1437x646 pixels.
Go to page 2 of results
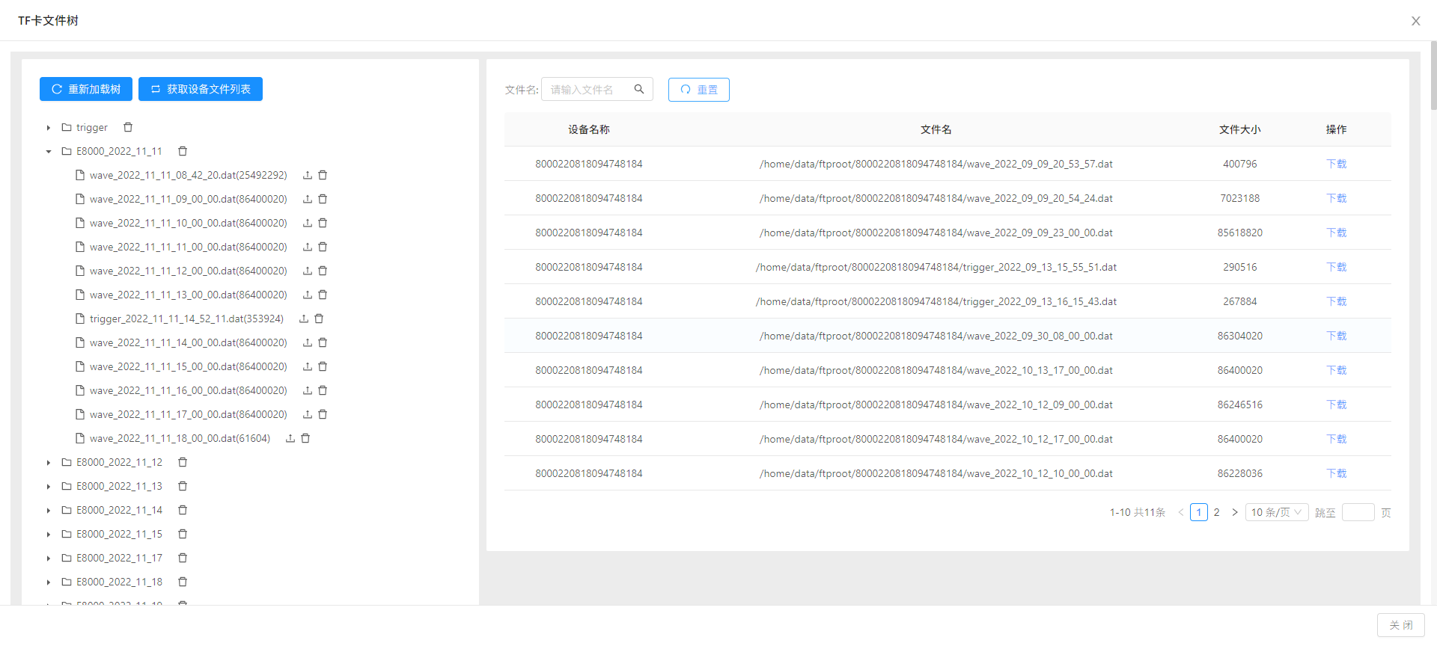(x=1217, y=512)
